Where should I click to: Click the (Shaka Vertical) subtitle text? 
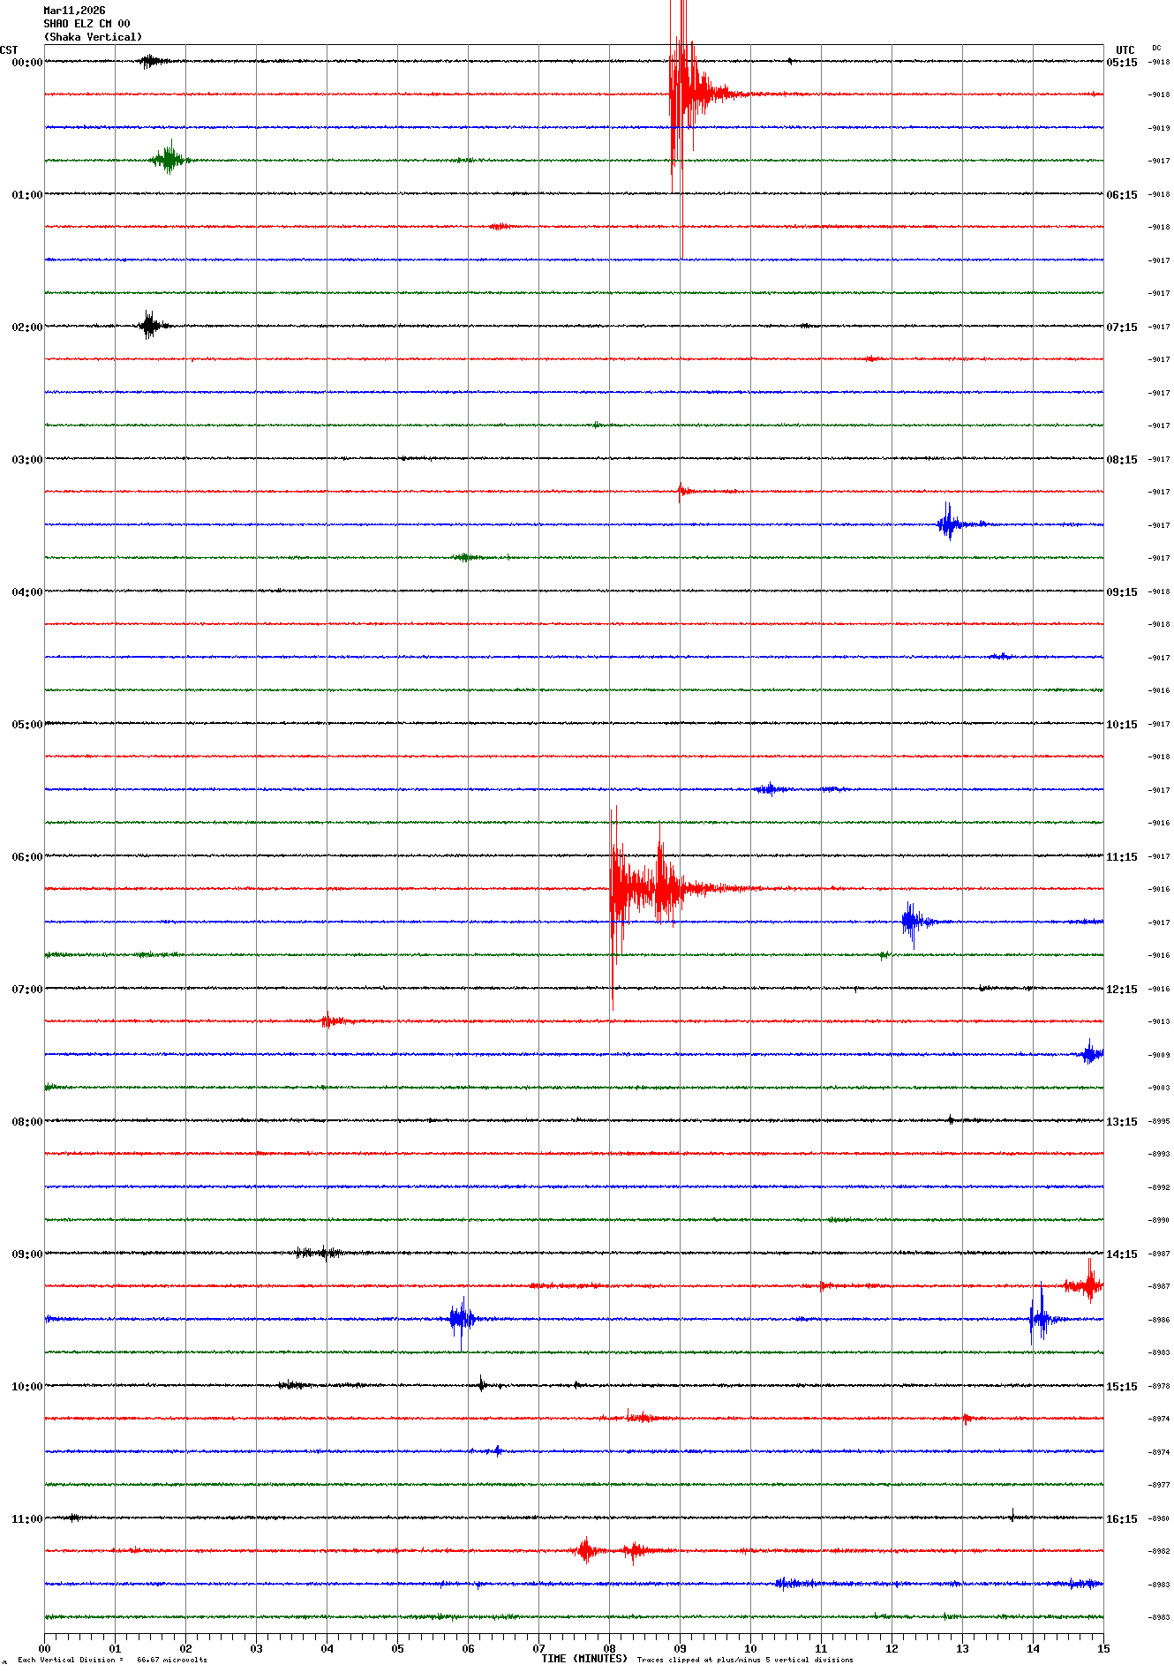[93, 37]
